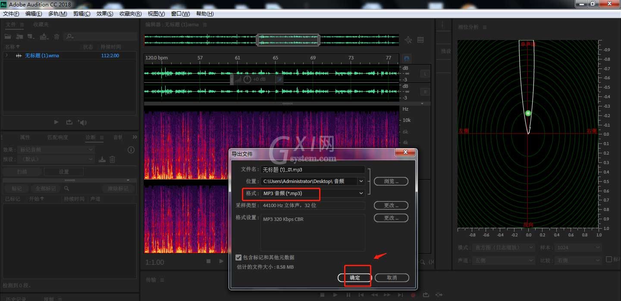Click the editor panel list-view icon
The width and height of the screenshot is (621, 301).
coord(420,40)
